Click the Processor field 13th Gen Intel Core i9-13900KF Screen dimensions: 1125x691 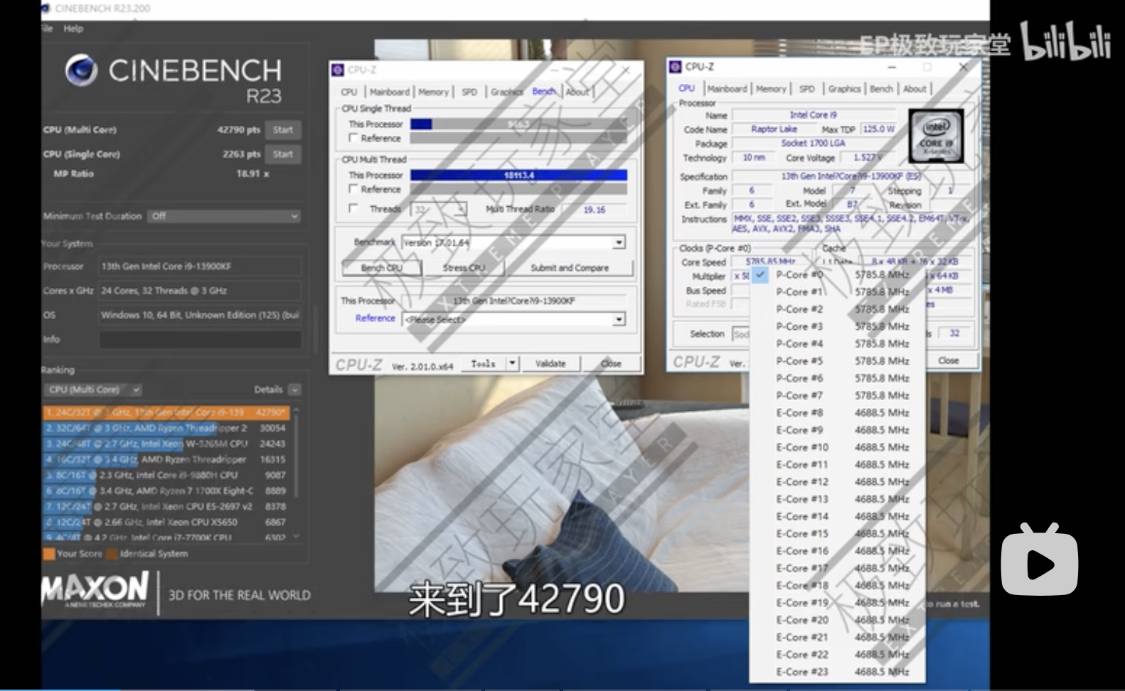pyautogui.click(x=200, y=267)
